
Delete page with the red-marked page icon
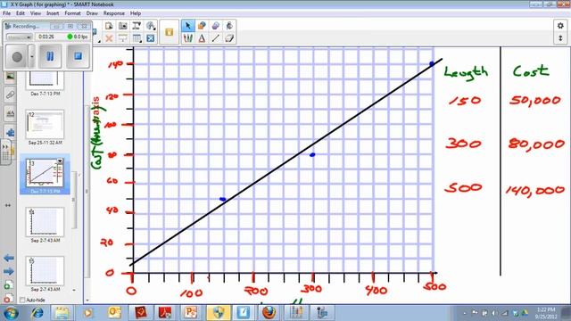(x=8, y=298)
